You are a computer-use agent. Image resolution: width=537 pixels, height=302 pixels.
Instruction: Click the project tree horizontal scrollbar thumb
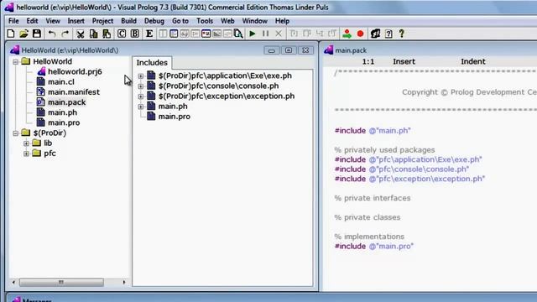[x=61, y=282]
